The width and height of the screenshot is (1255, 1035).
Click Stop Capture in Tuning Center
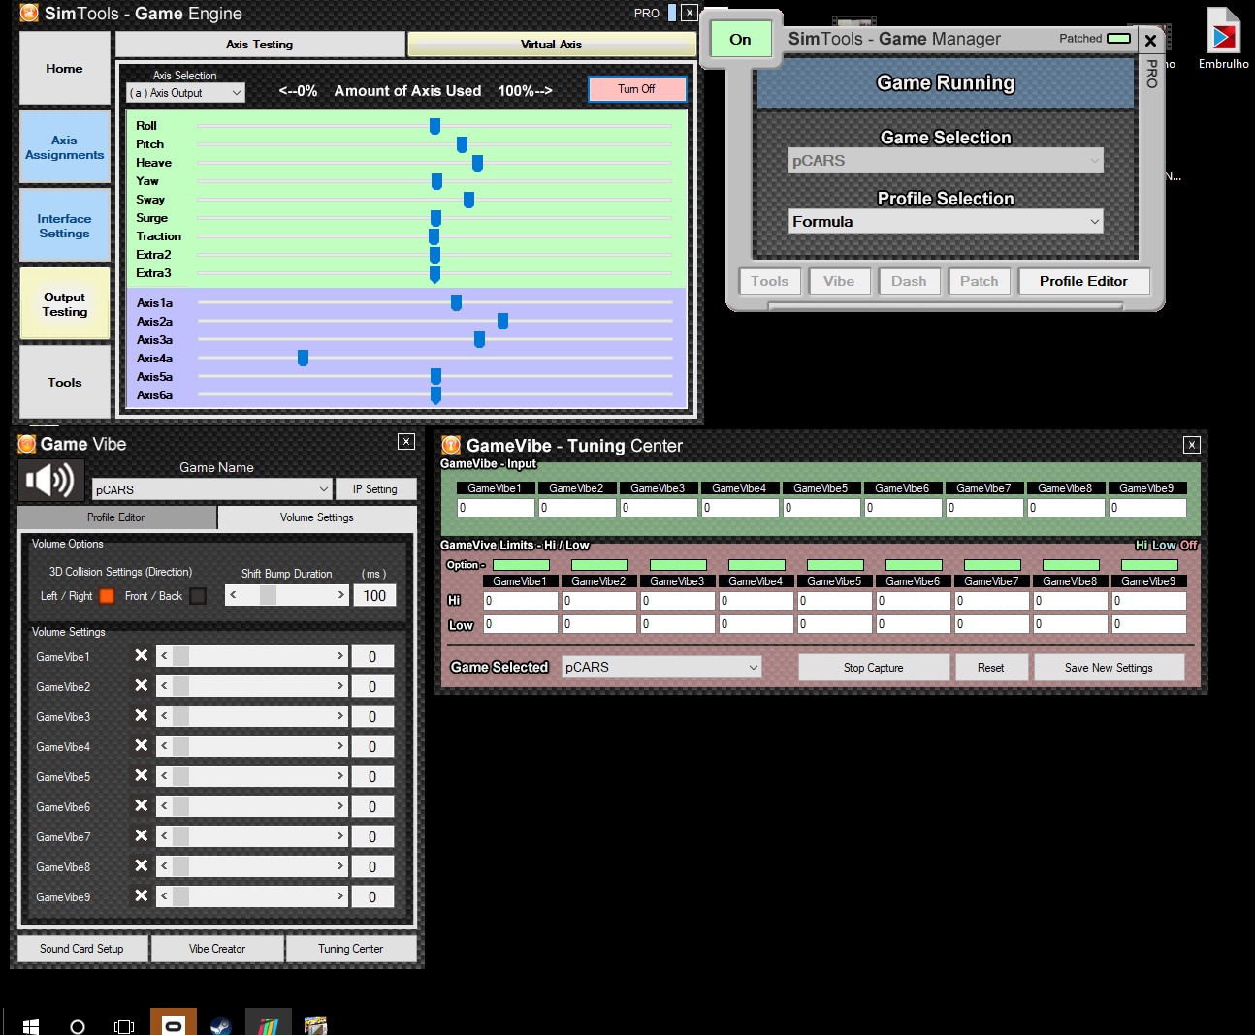click(x=874, y=668)
